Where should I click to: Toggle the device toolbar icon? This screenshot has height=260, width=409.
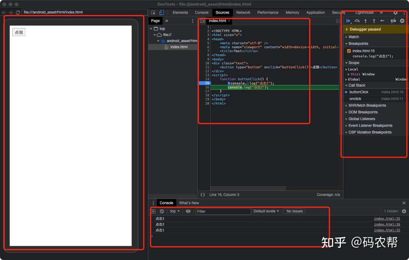(x=161, y=12)
